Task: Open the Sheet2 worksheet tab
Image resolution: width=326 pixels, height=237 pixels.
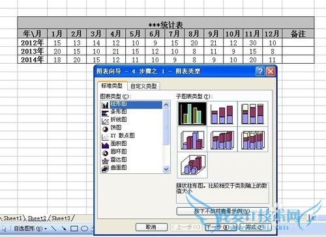Action: 37,218
